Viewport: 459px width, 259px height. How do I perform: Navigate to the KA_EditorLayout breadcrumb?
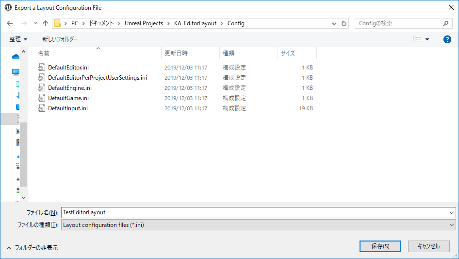point(195,23)
